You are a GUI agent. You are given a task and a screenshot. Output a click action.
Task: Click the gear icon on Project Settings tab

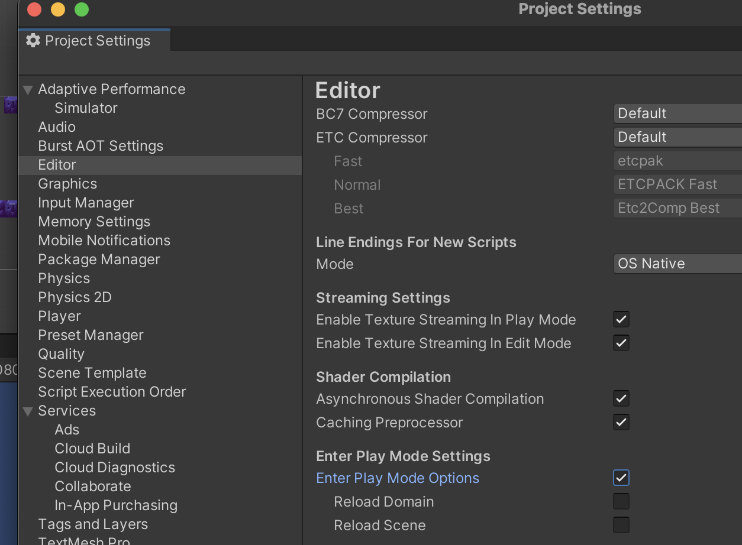pos(33,40)
